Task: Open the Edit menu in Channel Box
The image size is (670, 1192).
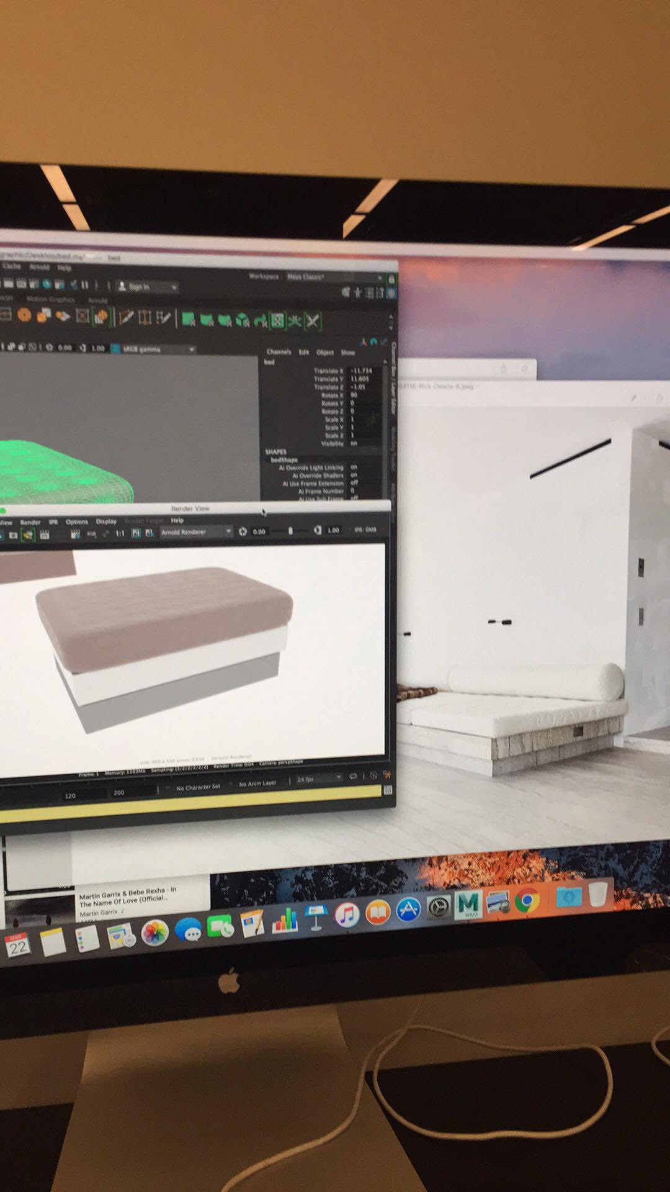Action: [x=304, y=352]
